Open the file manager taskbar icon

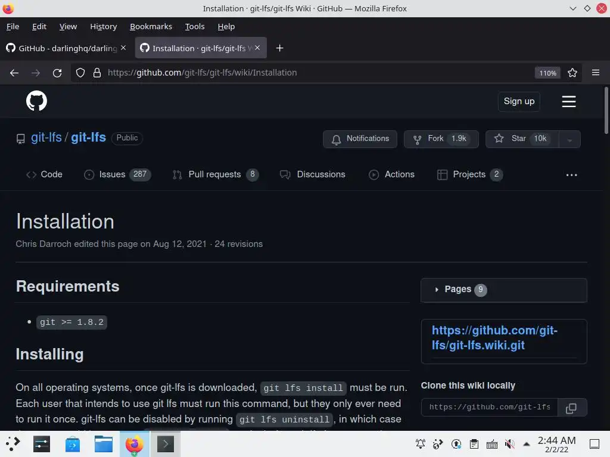(x=104, y=444)
